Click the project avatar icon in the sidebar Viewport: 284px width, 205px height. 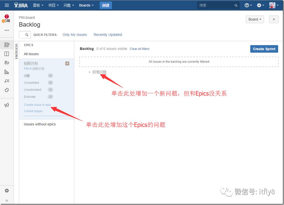point(6,19)
